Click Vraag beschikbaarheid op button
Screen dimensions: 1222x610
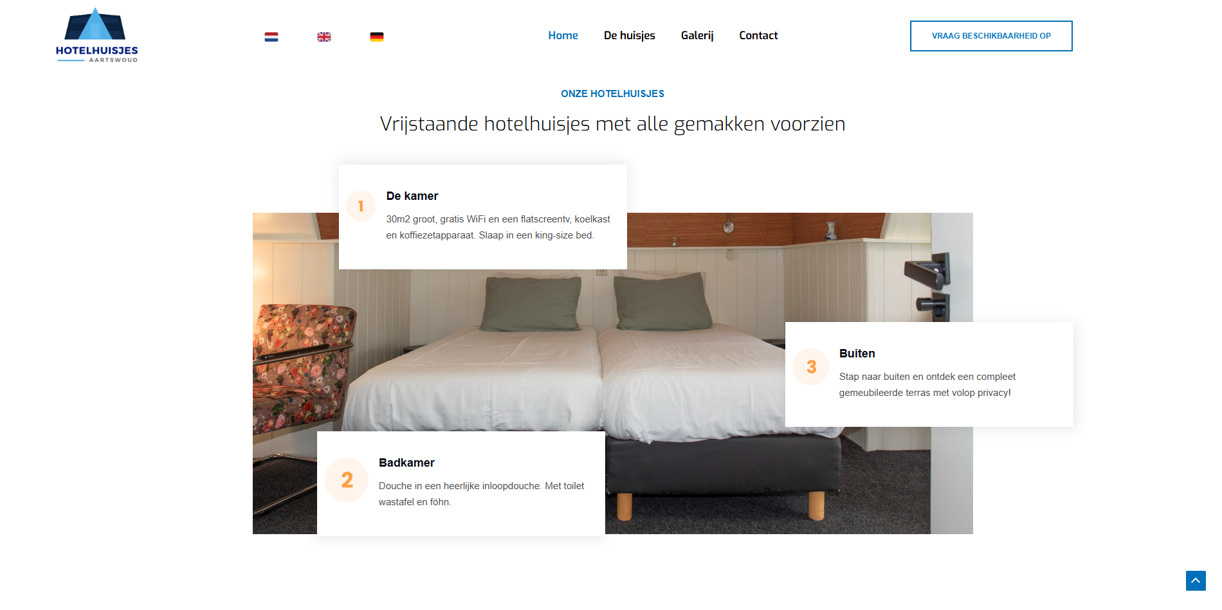[991, 36]
